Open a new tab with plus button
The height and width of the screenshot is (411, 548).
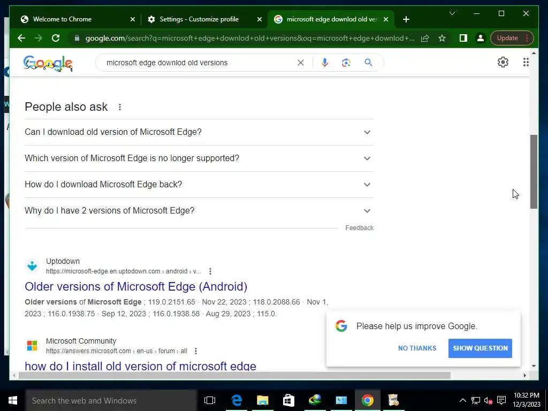pos(406,19)
